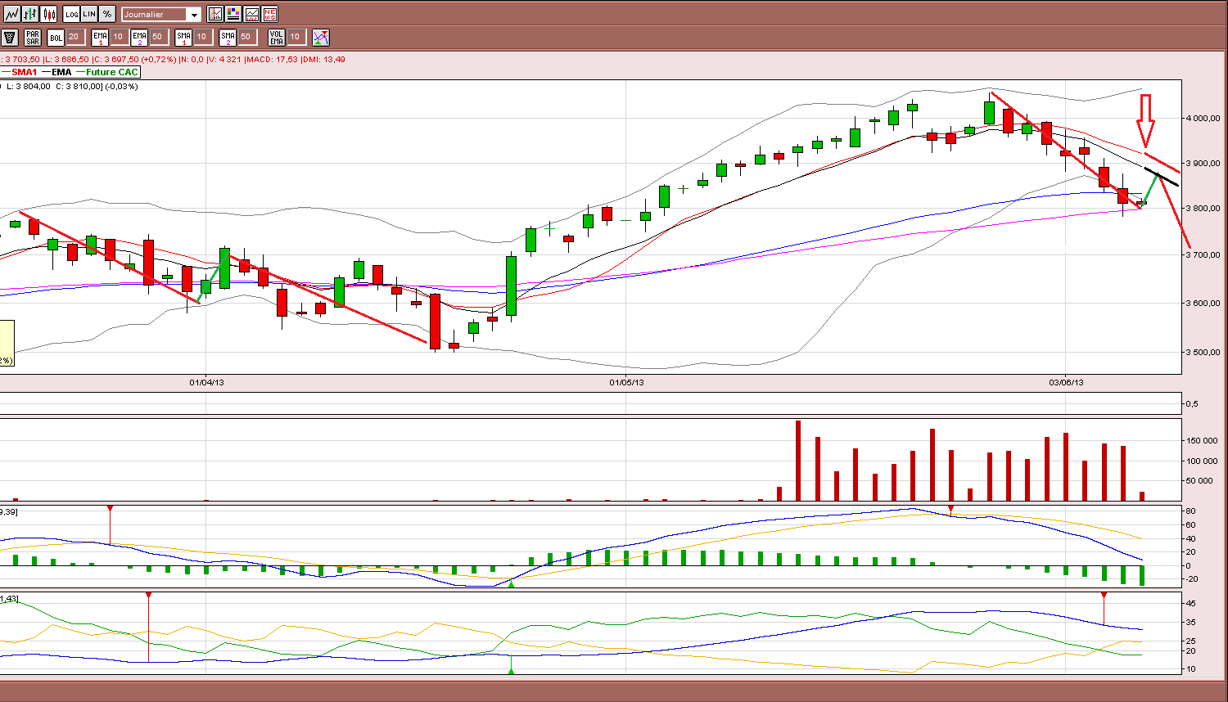Select the candlestick chart display icon

tap(48, 14)
